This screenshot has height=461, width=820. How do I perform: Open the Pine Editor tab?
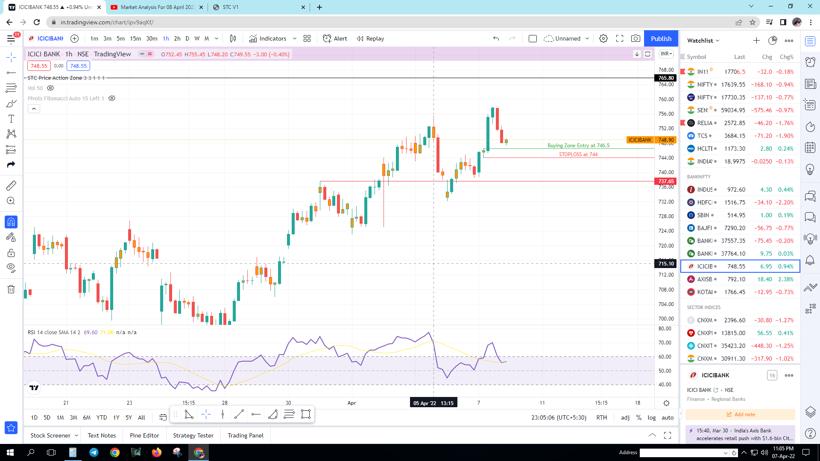144,435
